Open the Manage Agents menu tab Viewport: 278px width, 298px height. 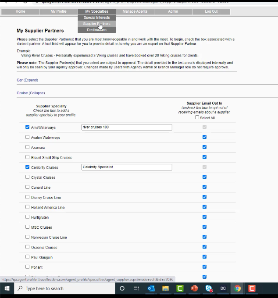tap(135, 11)
